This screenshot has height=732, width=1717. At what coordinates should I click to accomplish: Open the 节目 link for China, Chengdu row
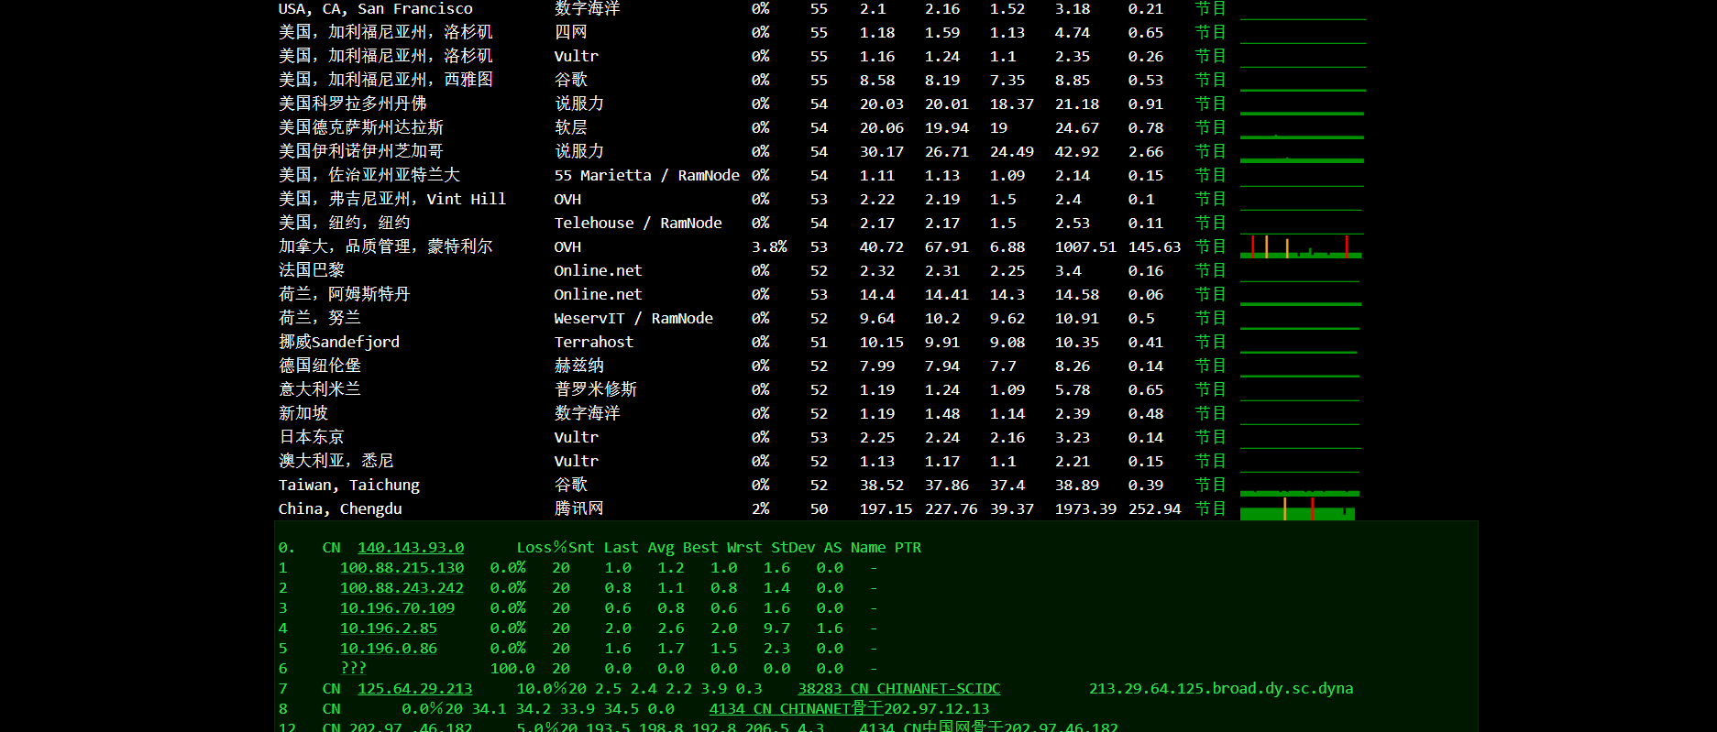(1210, 508)
